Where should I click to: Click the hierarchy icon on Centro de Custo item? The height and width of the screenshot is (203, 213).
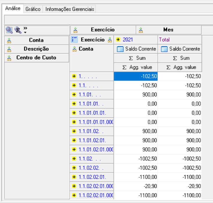[x=9, y=58]
